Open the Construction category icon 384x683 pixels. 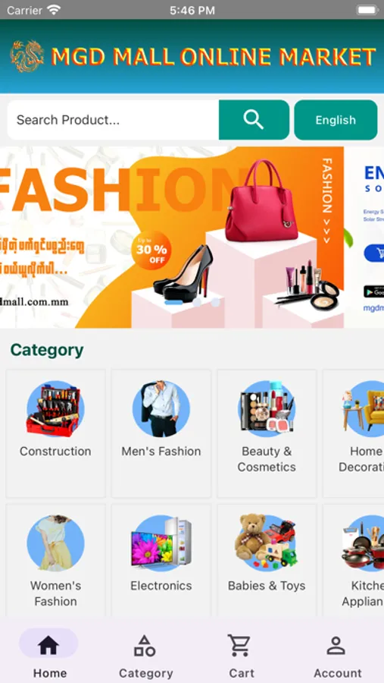click(x=55, y=408)
